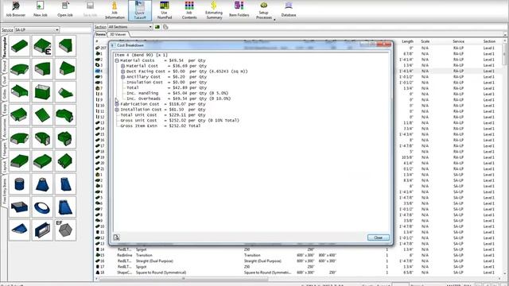Open the Database
Viewport: 509px width, 286px height.
click(289, 10)
